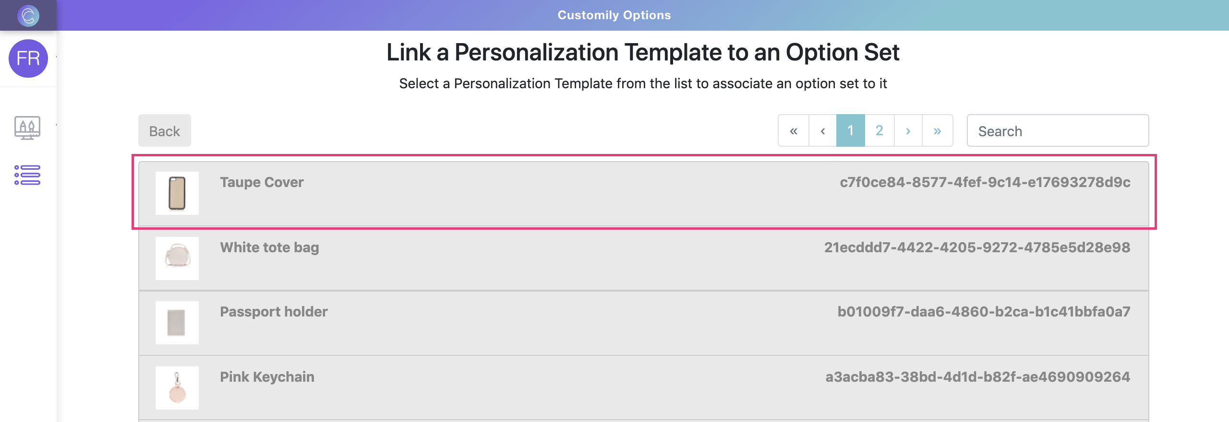Go to first page with double-left arrow
The height and width of the screenshot is (422, 1229).
[794, 130]
